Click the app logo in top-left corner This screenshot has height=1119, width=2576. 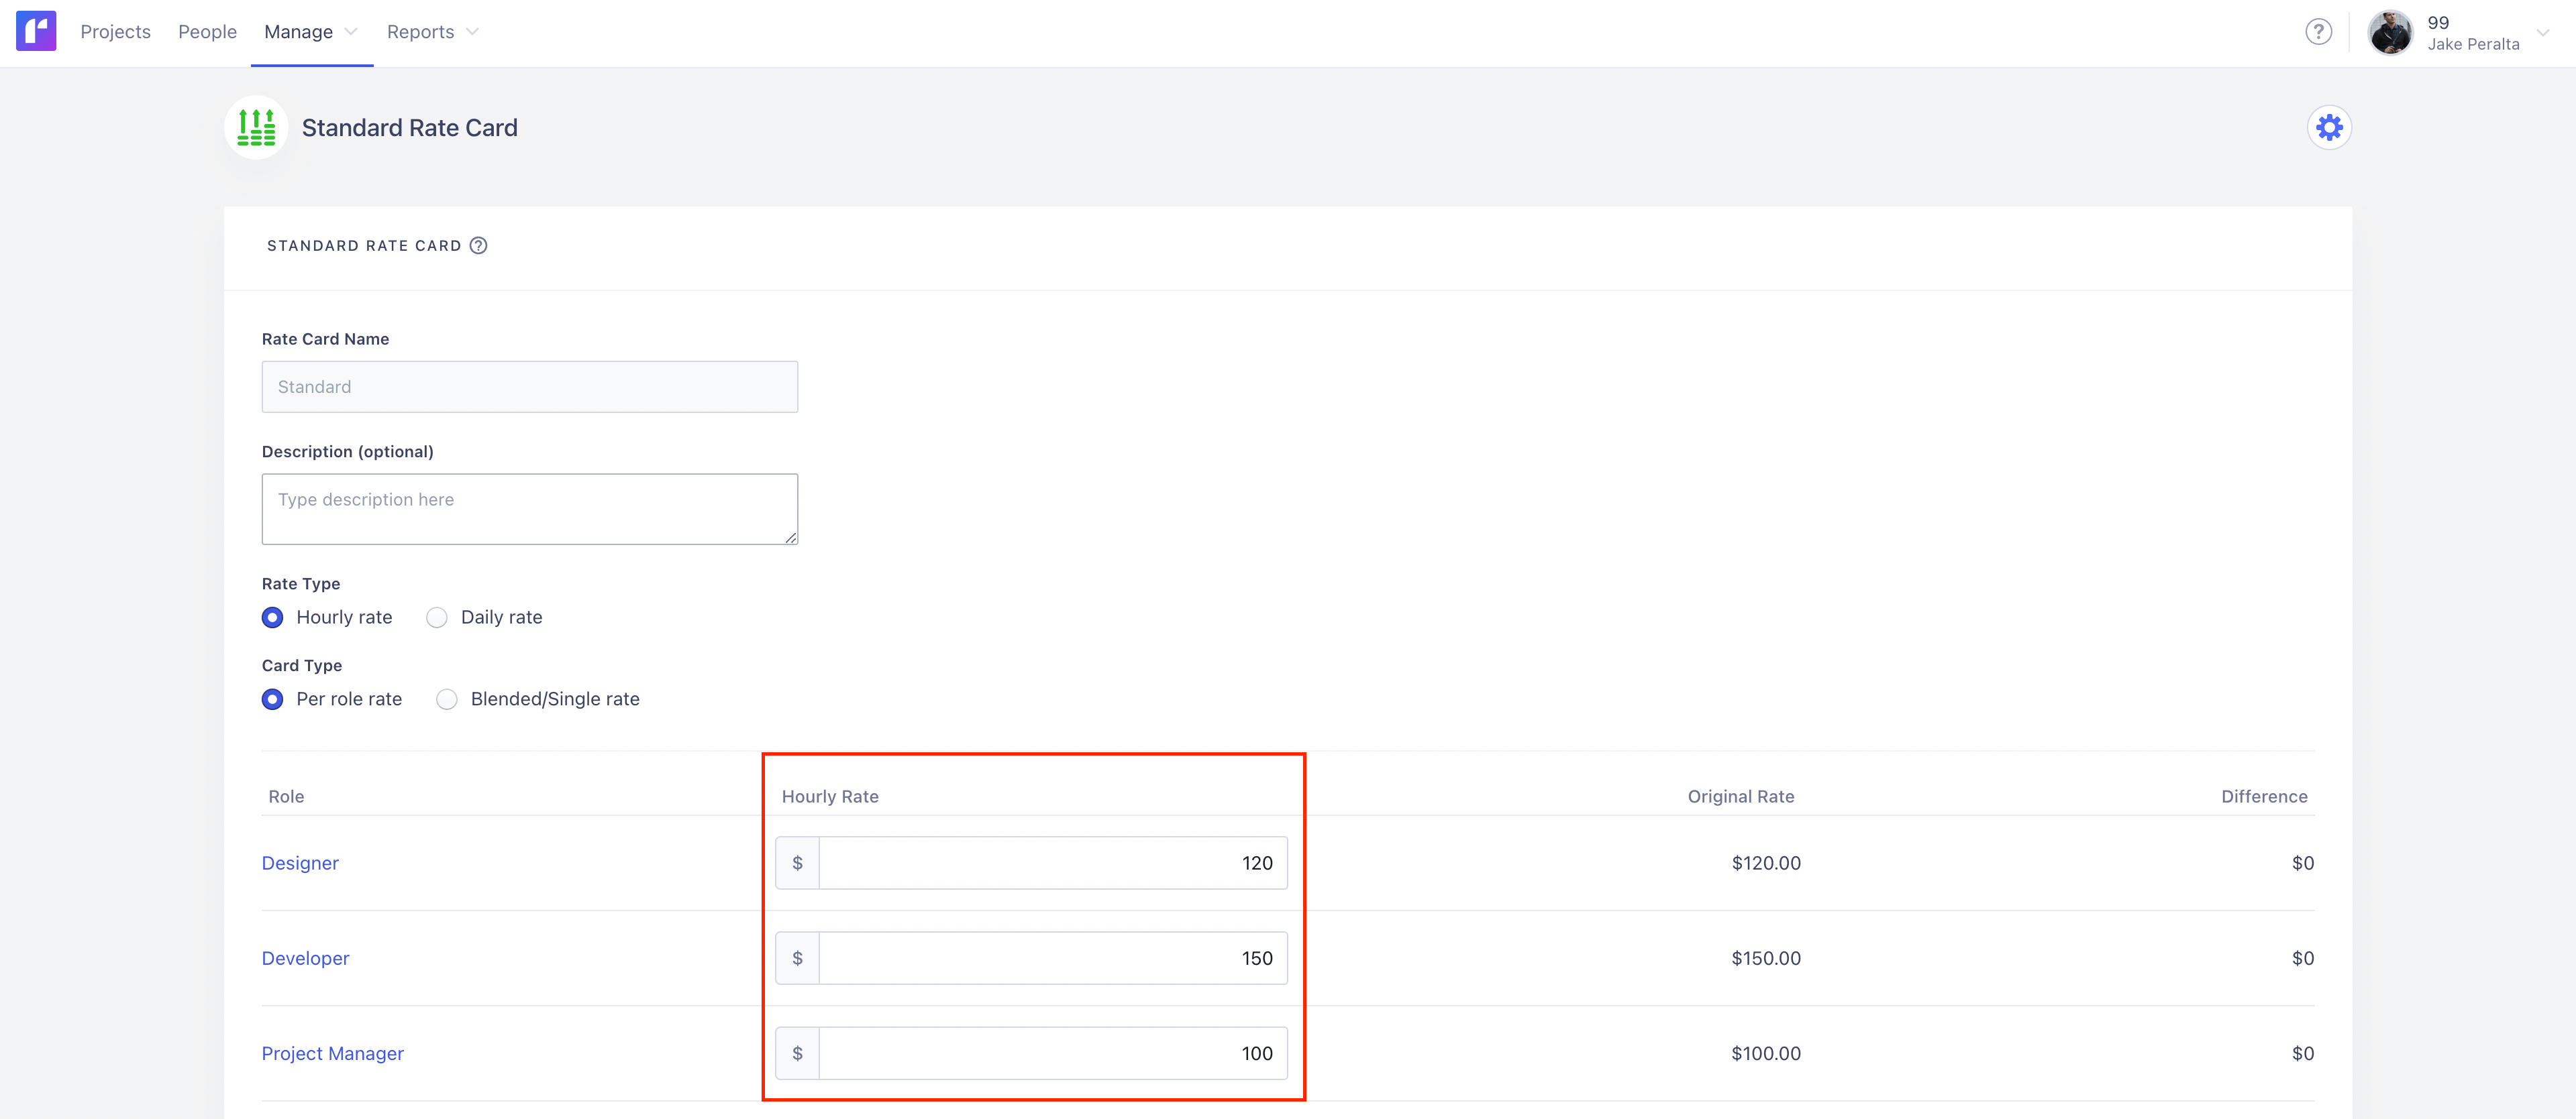(36, 31)
